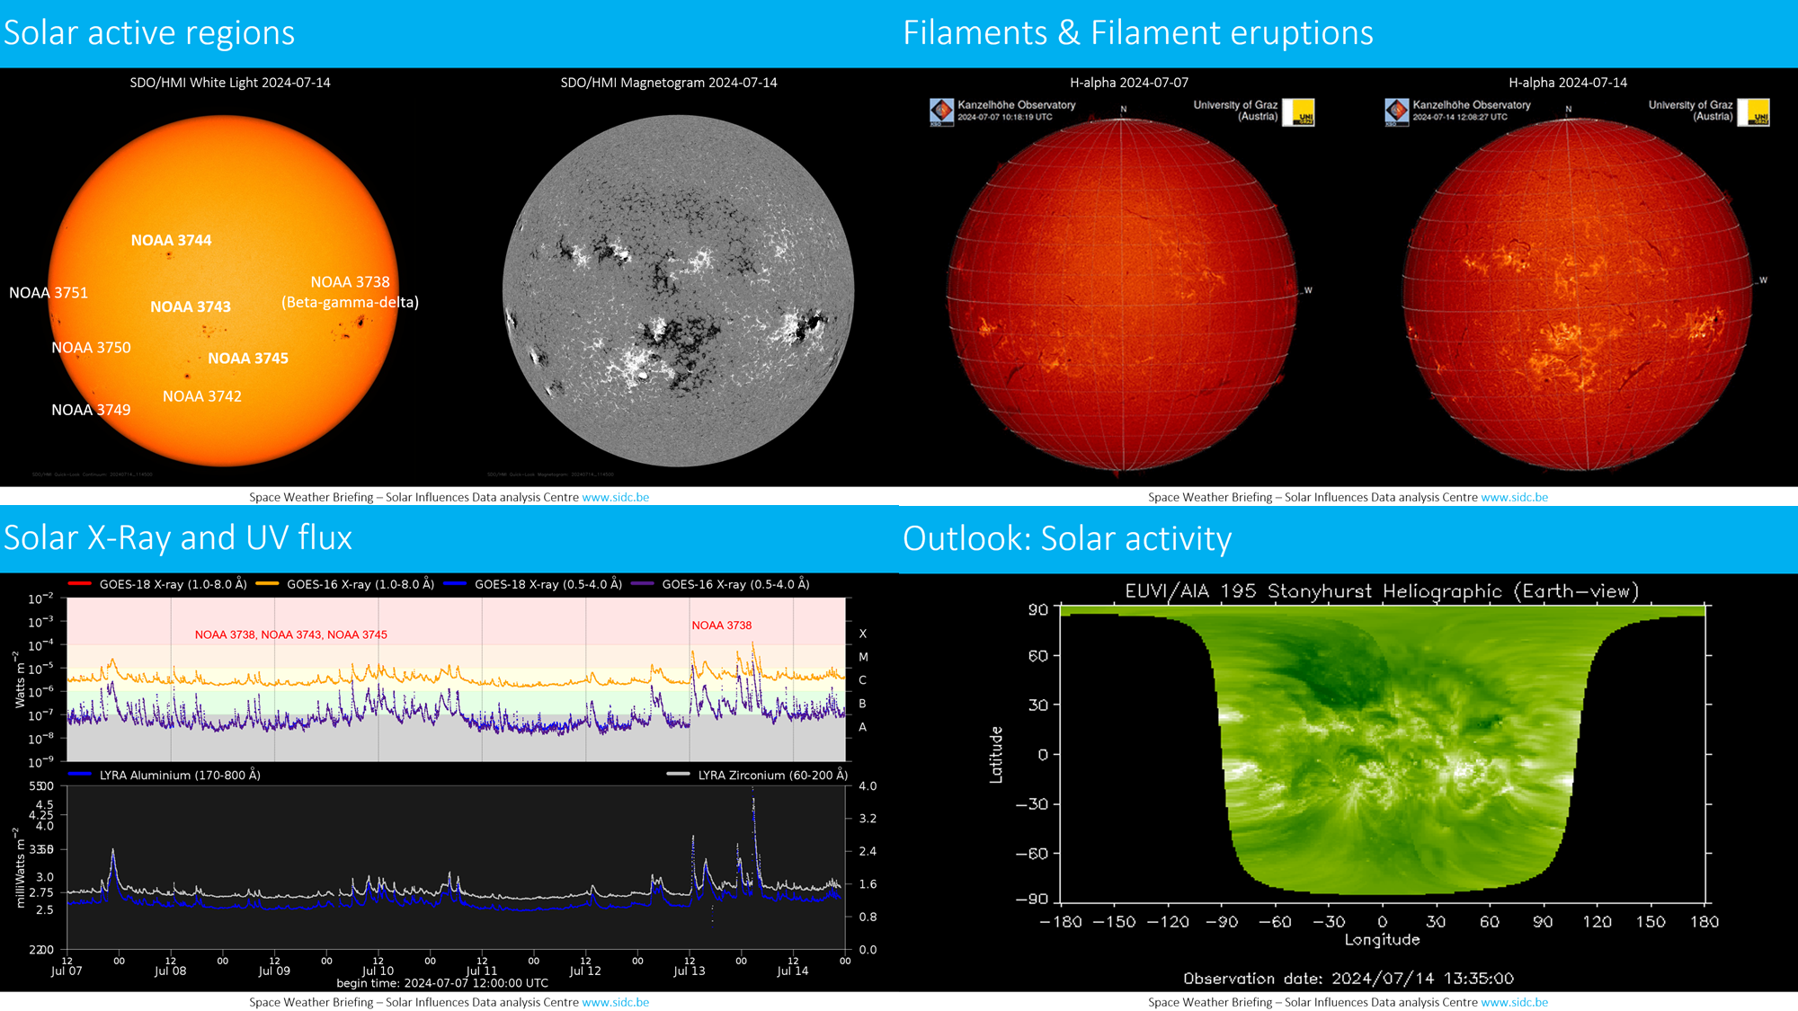The image size is (1798, 1011).
Task: Click the Kanzelhöhe Observatory logo on the 07-14 image
Action: (1396, 111)
